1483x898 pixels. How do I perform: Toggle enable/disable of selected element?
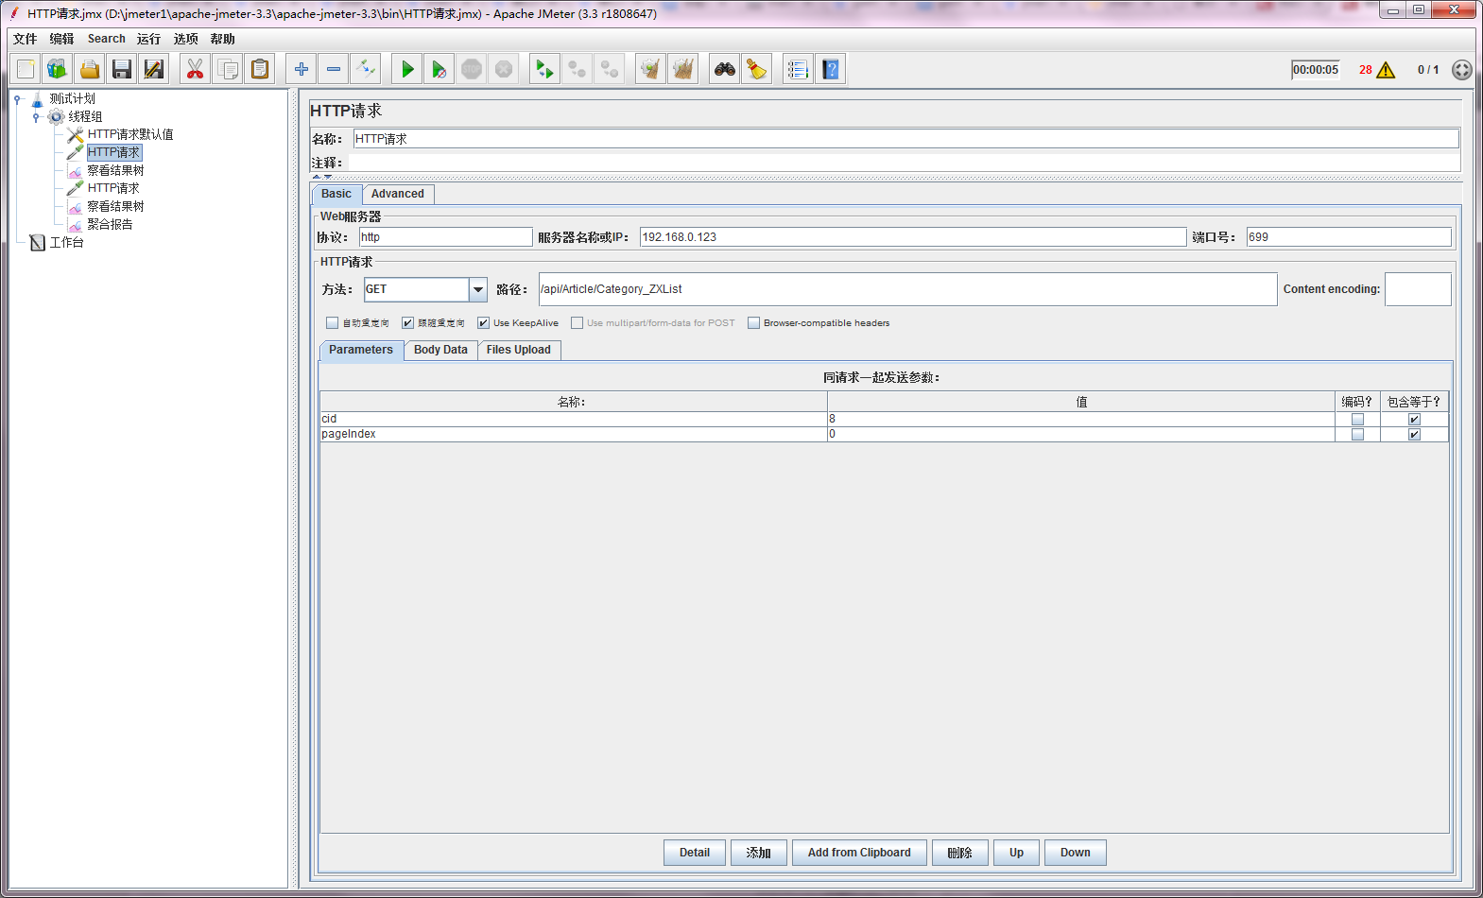(x=366, y=69)
